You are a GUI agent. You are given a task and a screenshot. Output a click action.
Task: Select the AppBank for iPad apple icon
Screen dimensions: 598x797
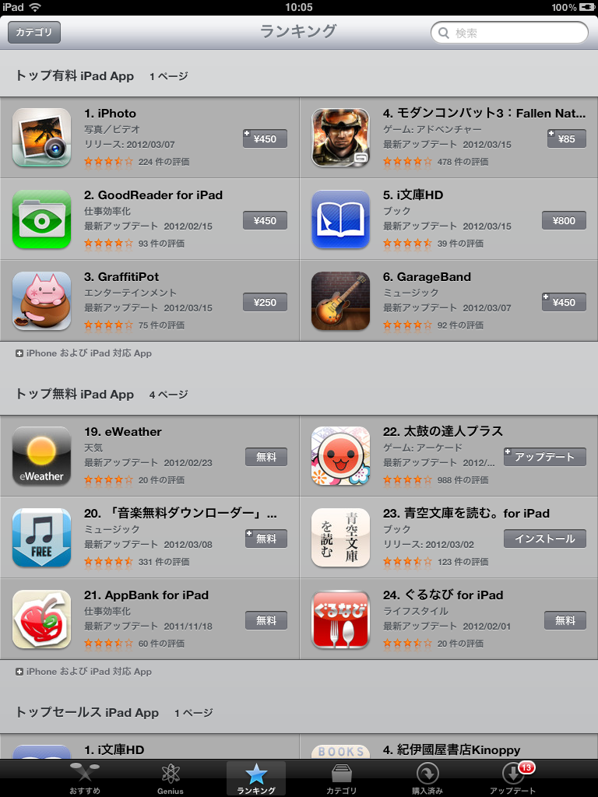[42, 620]
